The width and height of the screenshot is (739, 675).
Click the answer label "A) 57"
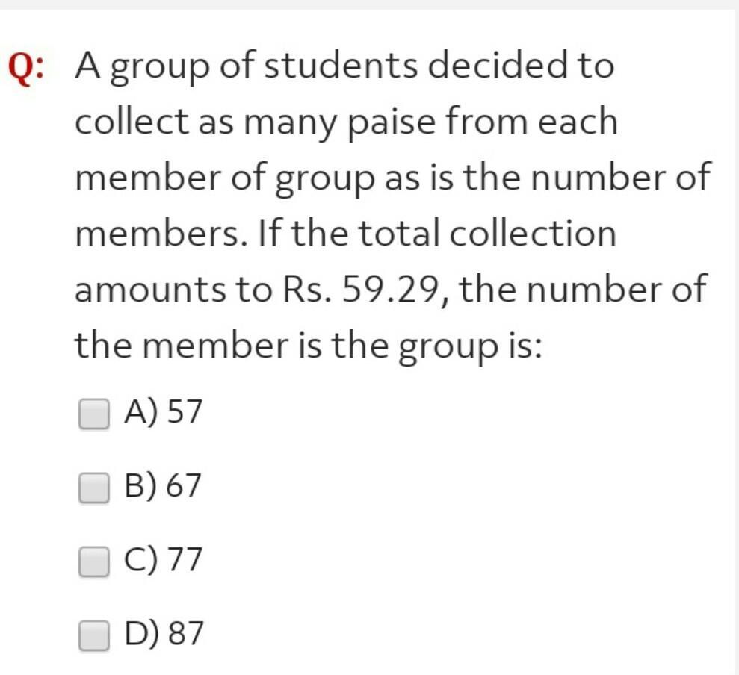(164, 412)
